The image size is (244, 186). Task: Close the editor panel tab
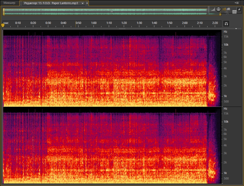87,3
